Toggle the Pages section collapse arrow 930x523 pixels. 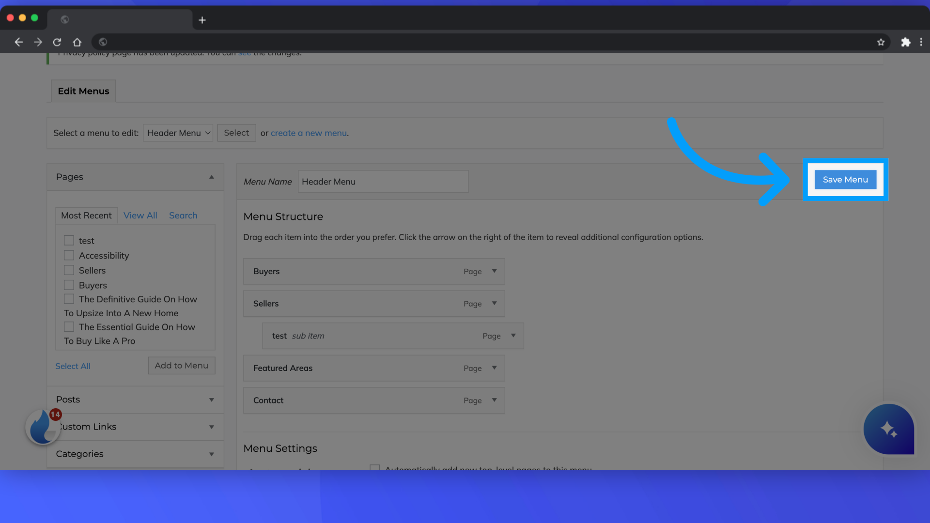pos(211,177)
